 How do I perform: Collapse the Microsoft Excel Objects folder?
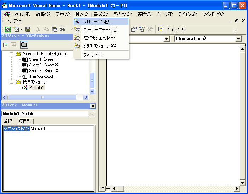pyautogui.click(x=11, y=54)
